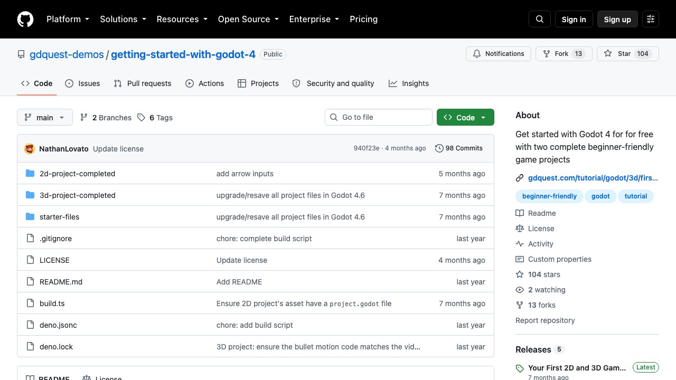Click the Sign in button

point(574,19)
